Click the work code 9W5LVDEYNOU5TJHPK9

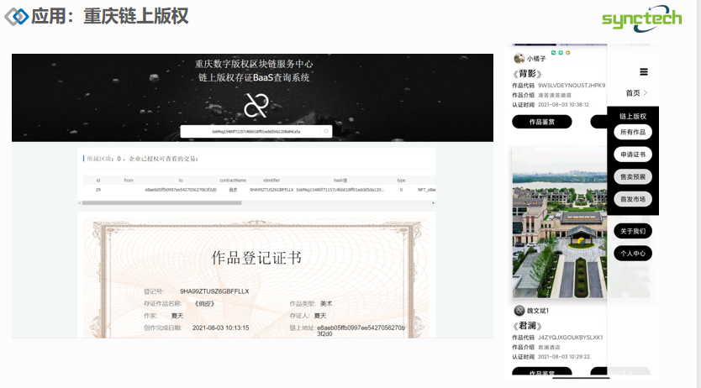(x=572, y=86)
